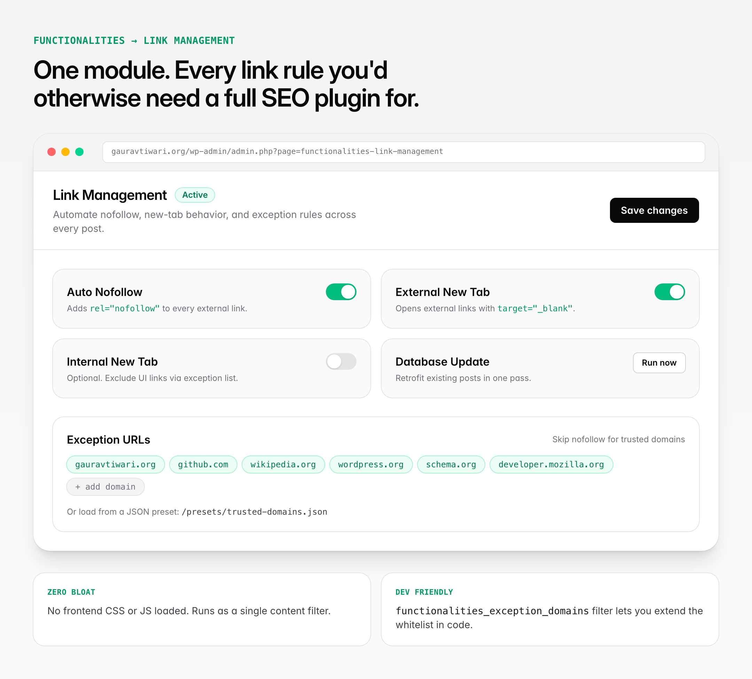Enable Internal New Tab

point(340,361)
